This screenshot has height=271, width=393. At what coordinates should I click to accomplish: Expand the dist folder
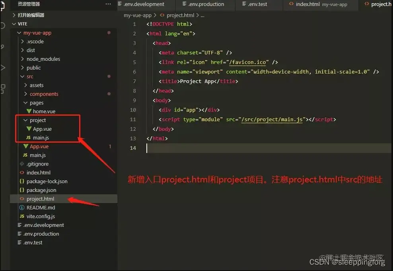click(22, 50)
